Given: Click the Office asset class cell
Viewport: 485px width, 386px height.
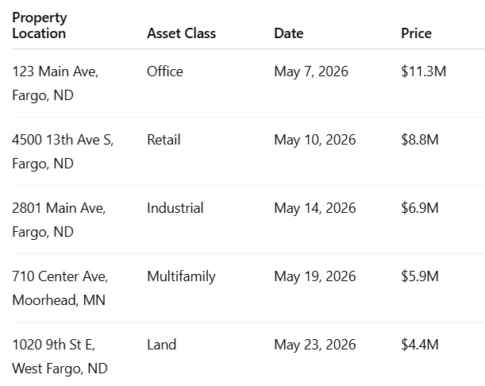Looking at the screenshot, I should pyautogui.click(x=165, y=71).
